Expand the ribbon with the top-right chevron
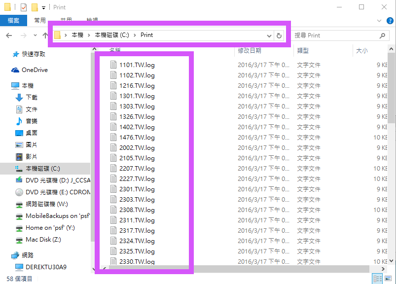This screenshot has height=284, width=396. pos(379,21)
